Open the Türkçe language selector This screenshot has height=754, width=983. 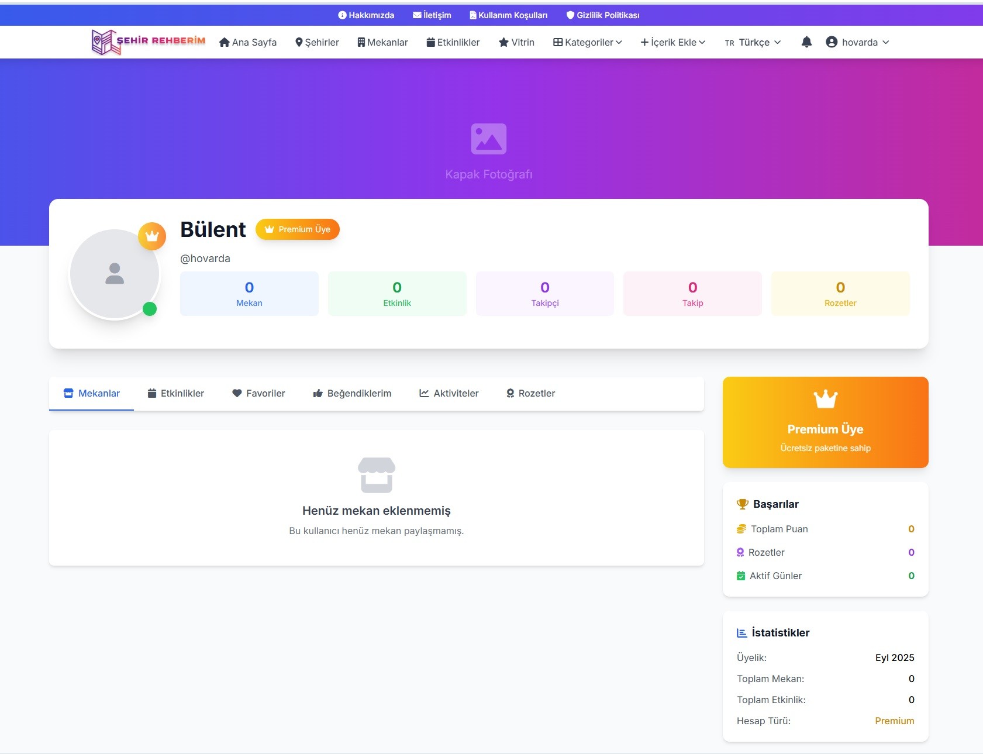pyautogui.click(x=753, y=42)
